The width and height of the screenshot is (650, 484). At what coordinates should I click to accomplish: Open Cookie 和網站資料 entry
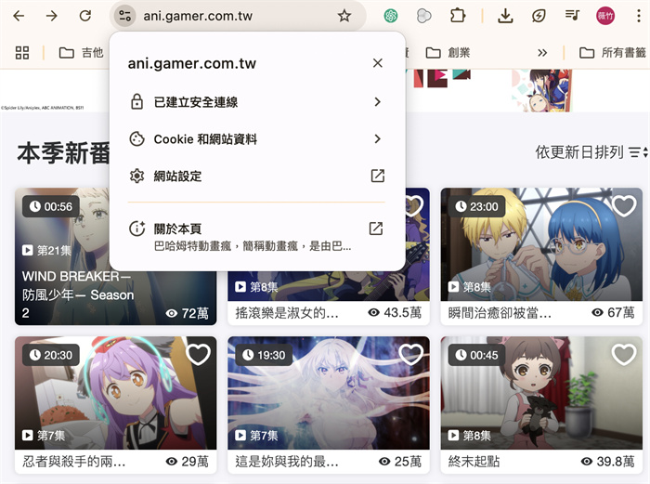[256, 139]
